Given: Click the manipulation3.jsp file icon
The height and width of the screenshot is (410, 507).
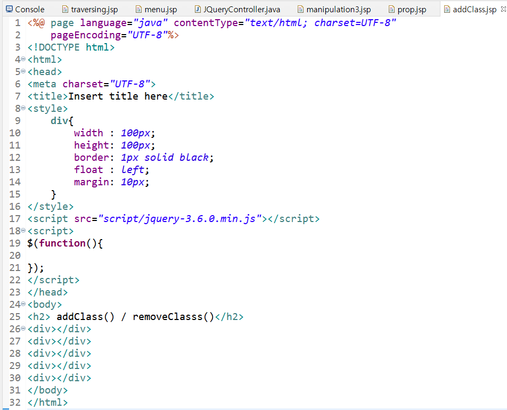Looking at the screenshot, I should coord(300,10).
